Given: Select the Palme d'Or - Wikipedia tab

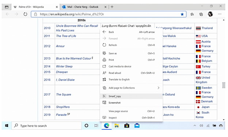Looking at the screenshot, I should [36, 7].
